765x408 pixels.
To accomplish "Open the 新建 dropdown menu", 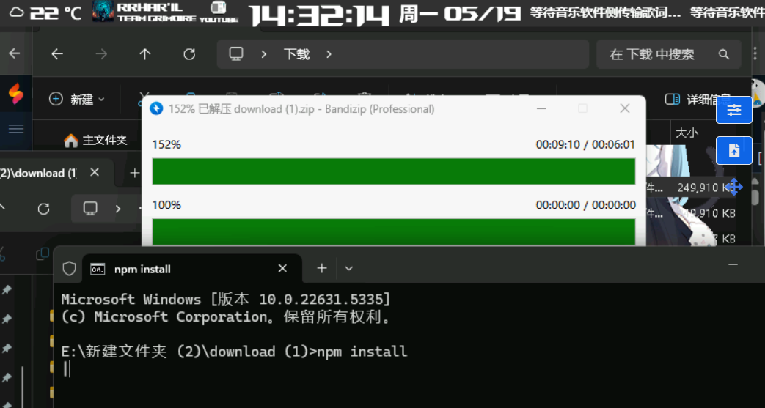I will click(x=77, y=99).
